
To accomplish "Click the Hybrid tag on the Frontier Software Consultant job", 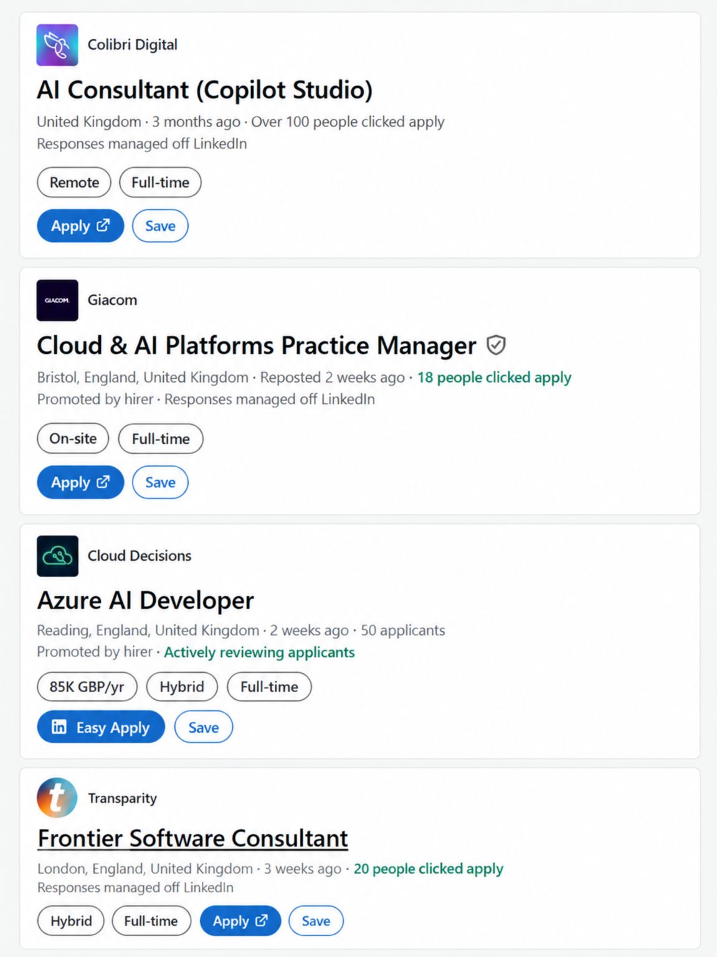I will [71, 921].
